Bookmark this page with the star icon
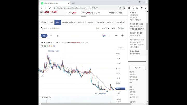The image size is (187, 105). pos(124,8)
